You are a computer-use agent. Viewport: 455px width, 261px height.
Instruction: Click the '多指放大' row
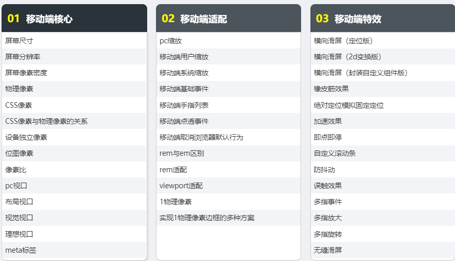[383, 218]
